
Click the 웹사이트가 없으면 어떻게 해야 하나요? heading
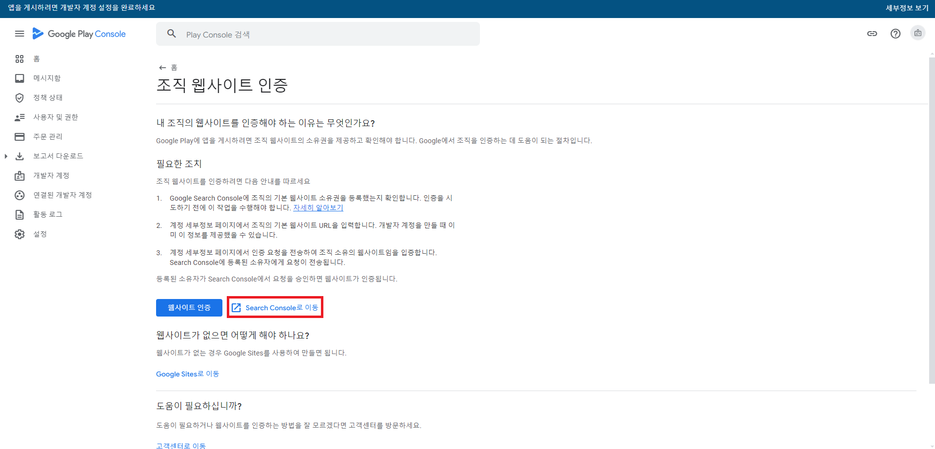pyautogui.click(x=233, y=336)
